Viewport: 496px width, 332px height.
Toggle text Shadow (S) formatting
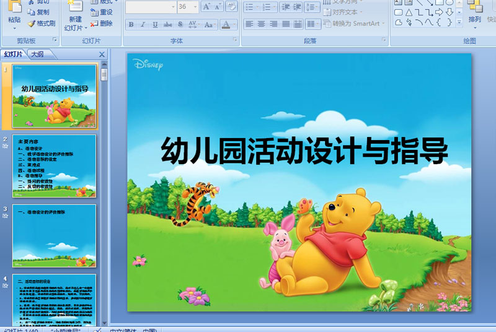click(180, 24)
